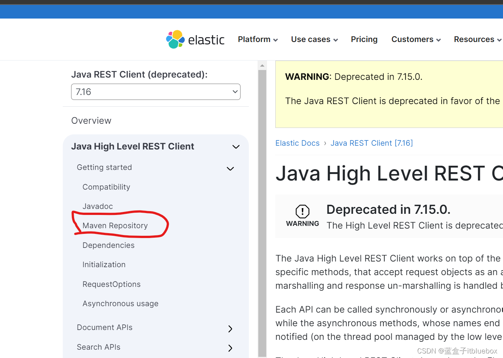Open the Platform menu
Image resolution: width=503 pixels, height=358 pixels.
click(x=258, y=39)
